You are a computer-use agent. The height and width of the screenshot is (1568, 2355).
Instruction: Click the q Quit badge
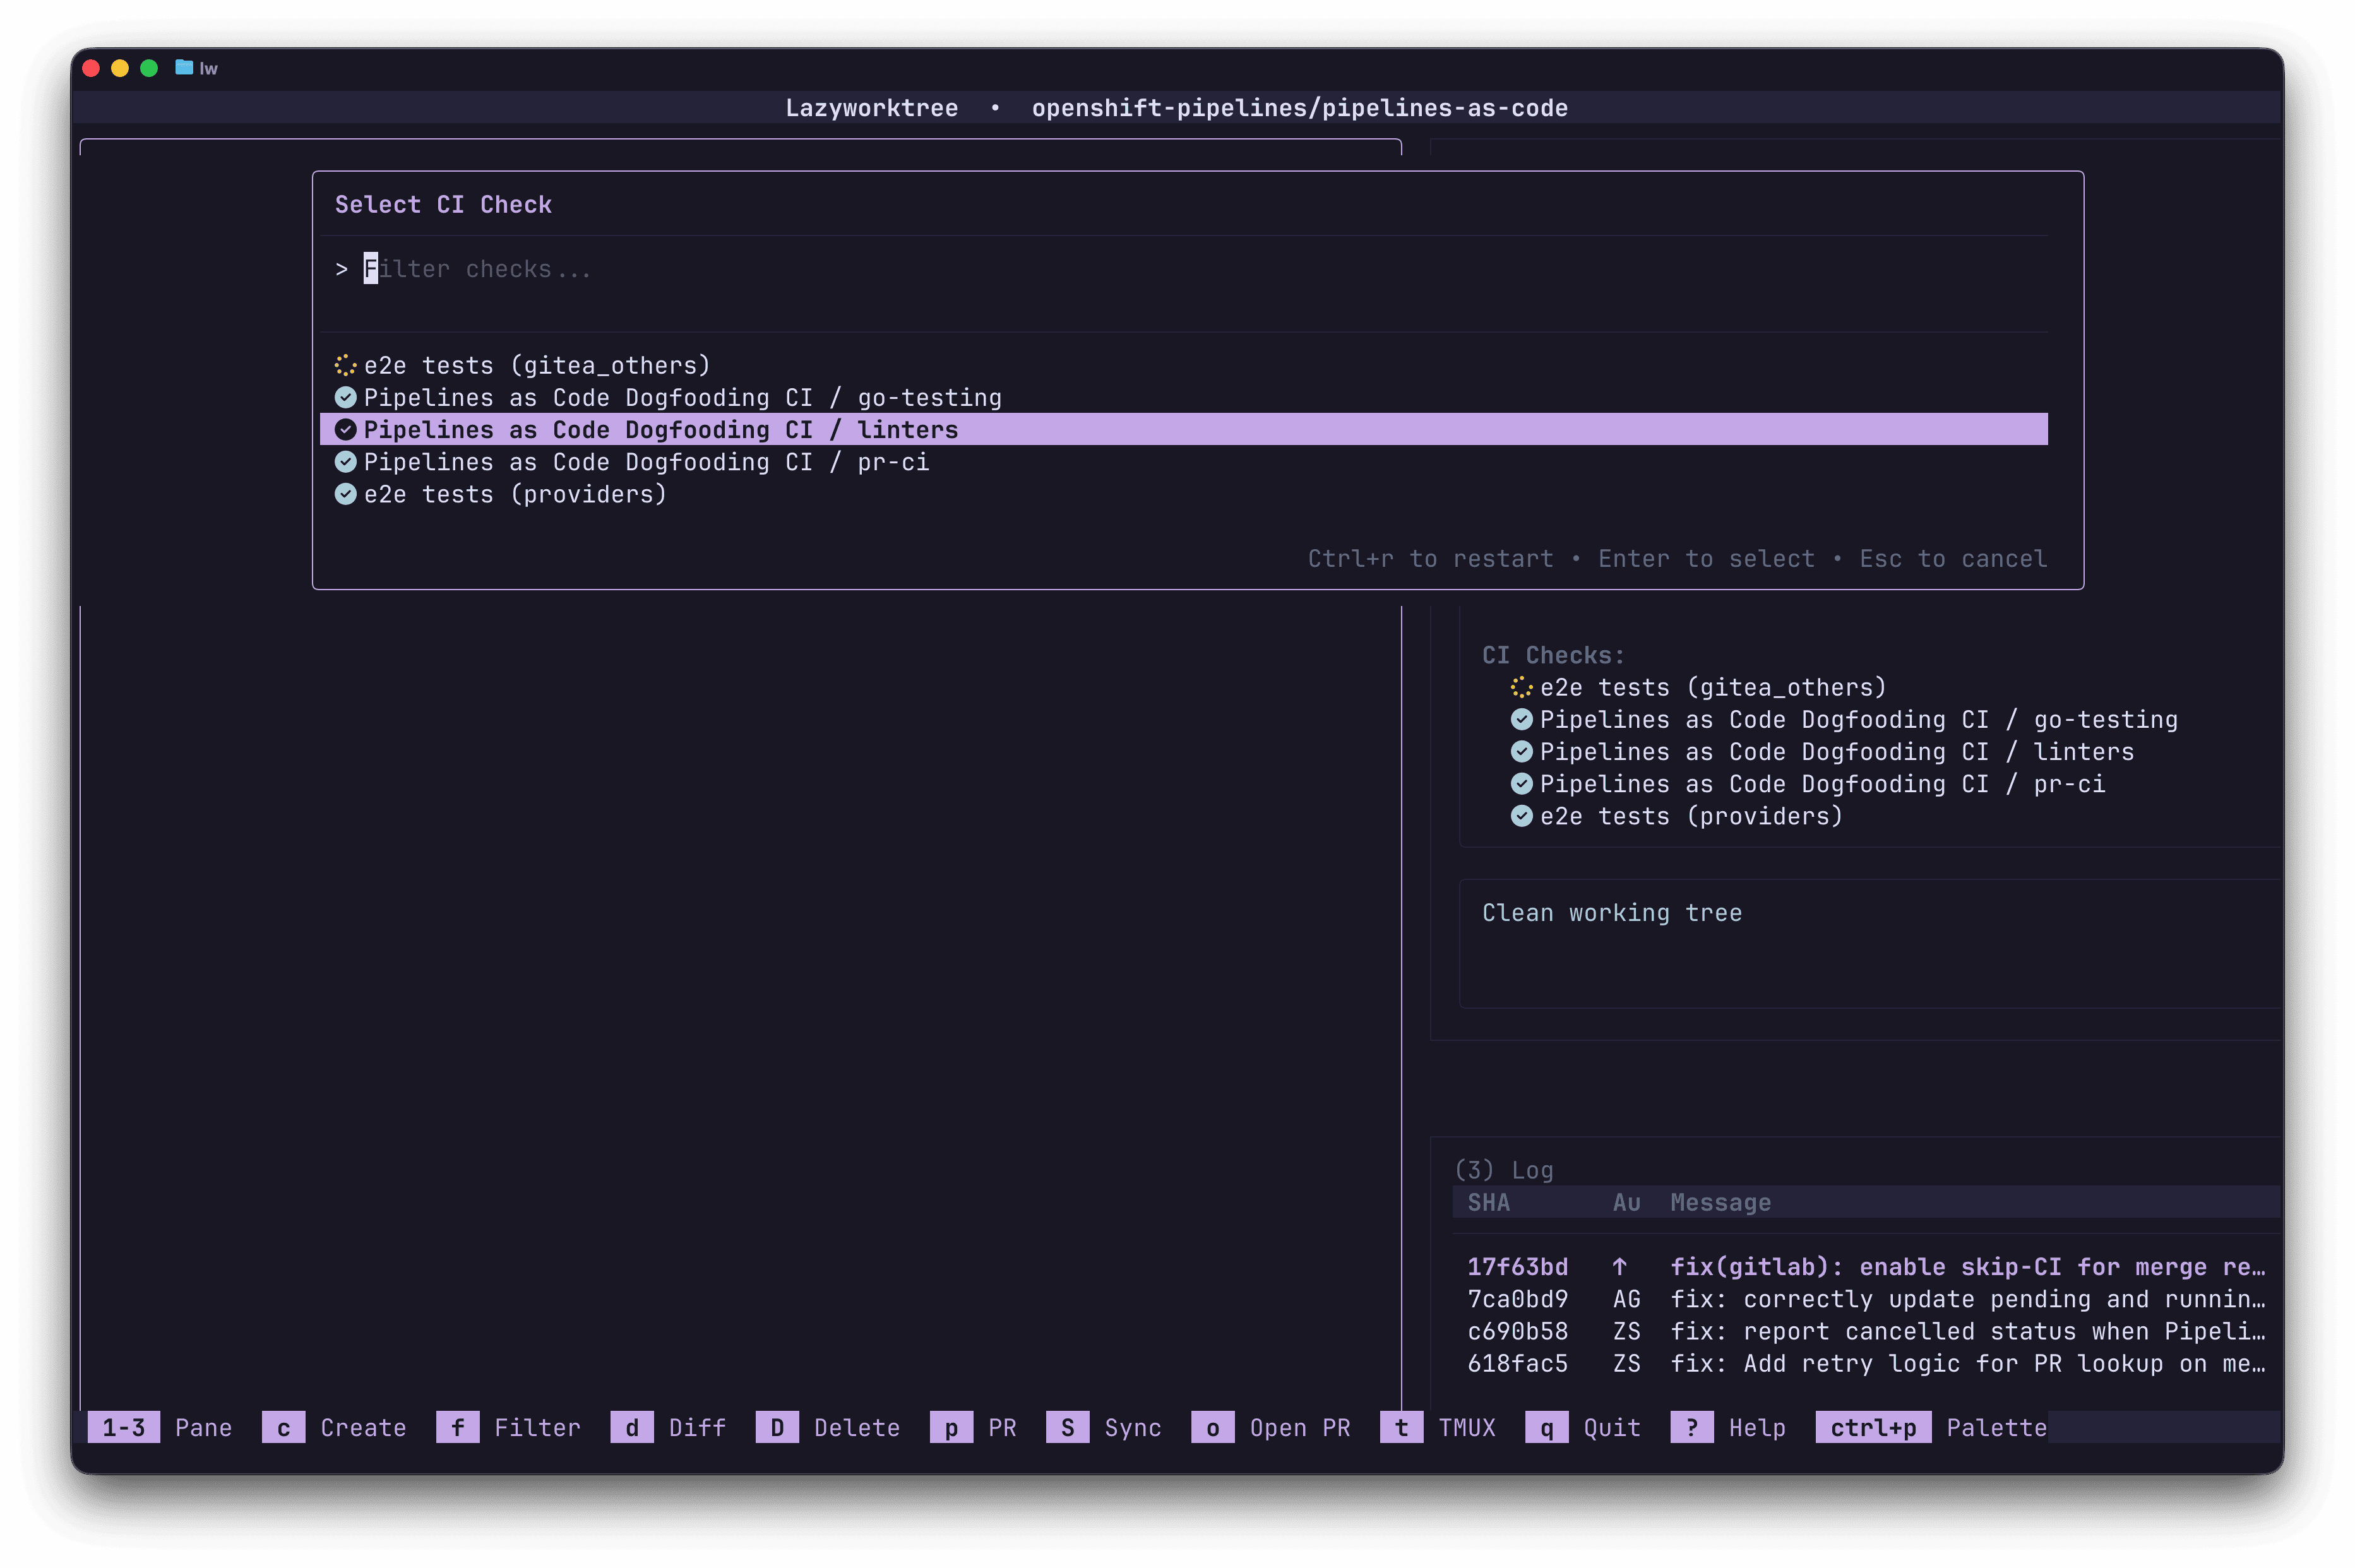pos(1548,1427)
